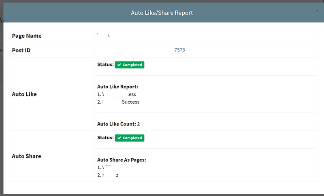Select second Auto Share page entry
The image size is (324, 196).
pyautogui.click(x=108, y=175)
